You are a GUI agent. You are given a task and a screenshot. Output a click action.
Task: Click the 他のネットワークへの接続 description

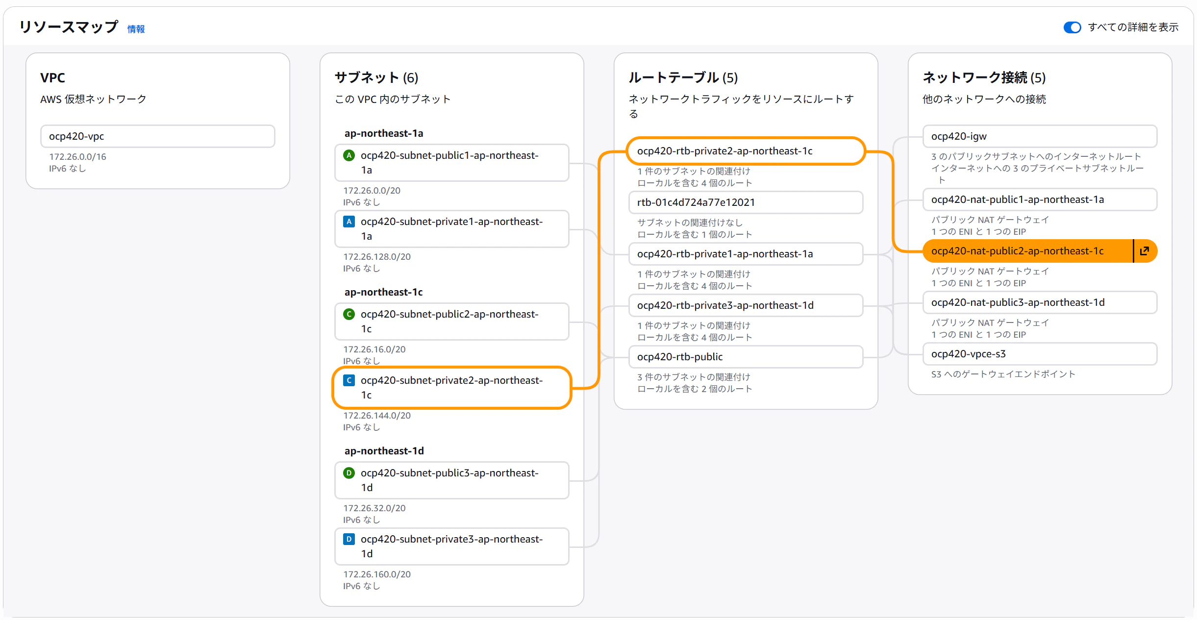point(984,99)
